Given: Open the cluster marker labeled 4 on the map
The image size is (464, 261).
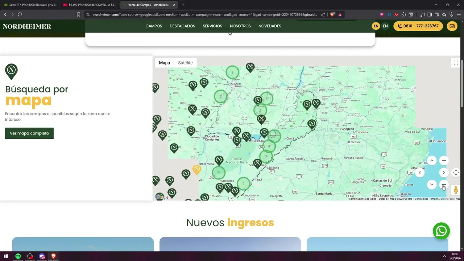Looking at the screenshot, I should pos(269,146).
